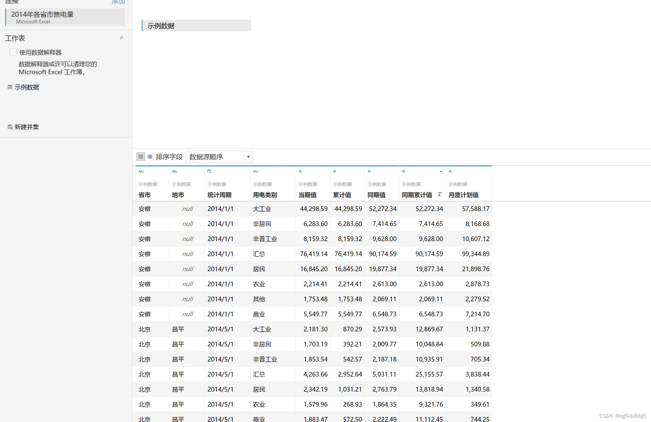Viewport: 651px width, 422px height.
Task: Switch to metadata list view icon
Action: click(x=150, y=156)
